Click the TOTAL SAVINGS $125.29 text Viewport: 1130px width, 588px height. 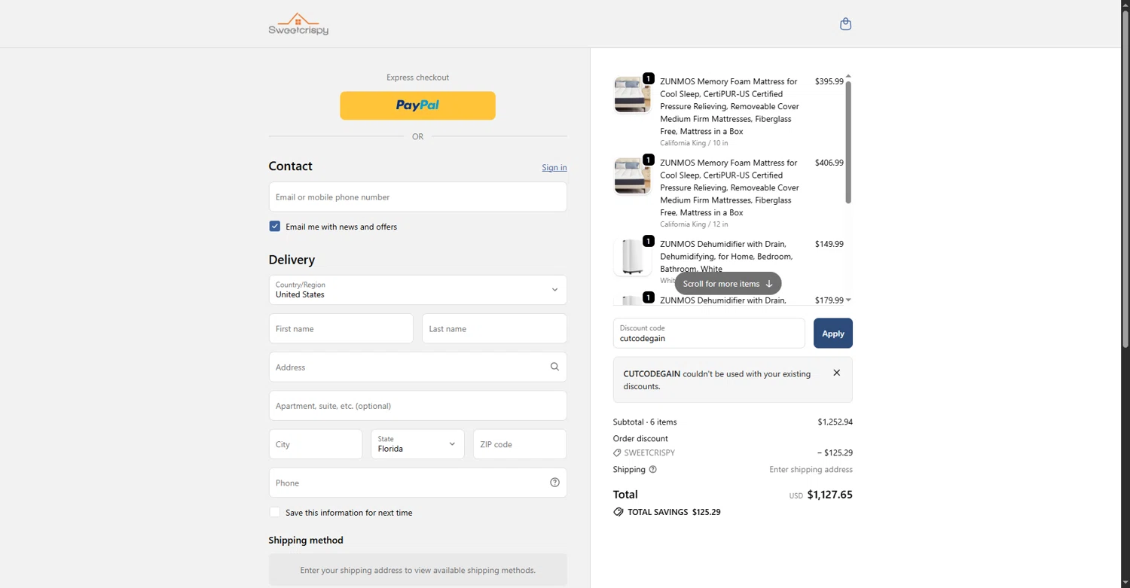click(674, 512)
